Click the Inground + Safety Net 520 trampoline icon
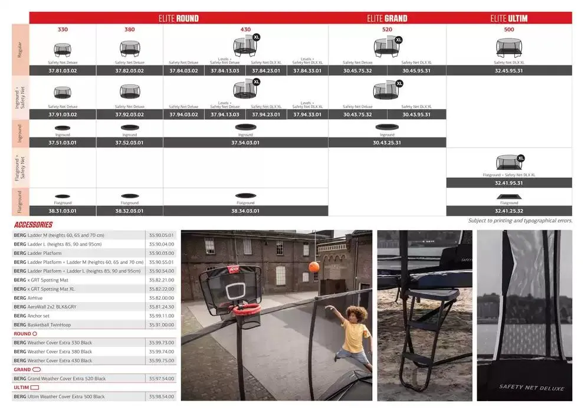Image resolution: width=584 pixels, height=413 pixels. tap(386, 91)
